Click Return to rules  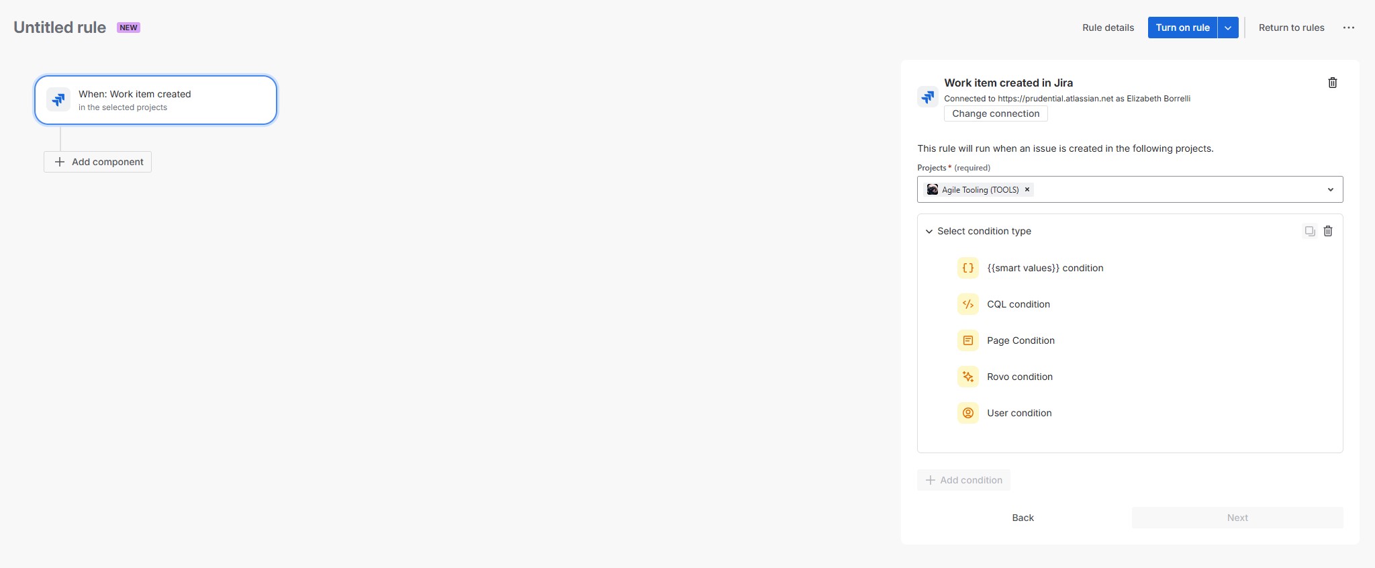click(x=1290, y=28)
